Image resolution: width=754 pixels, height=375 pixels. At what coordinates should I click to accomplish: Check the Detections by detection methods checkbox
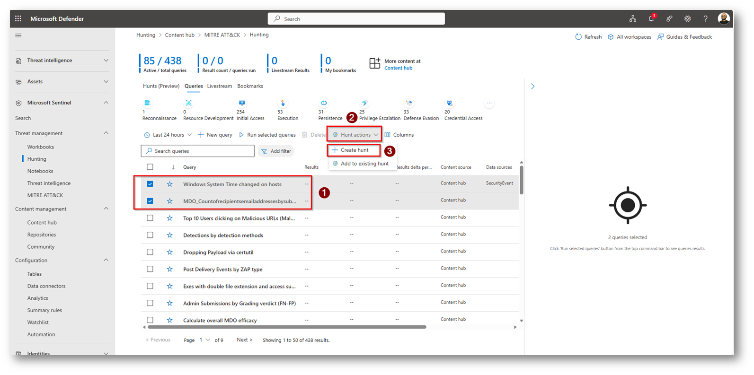point(150,235)
